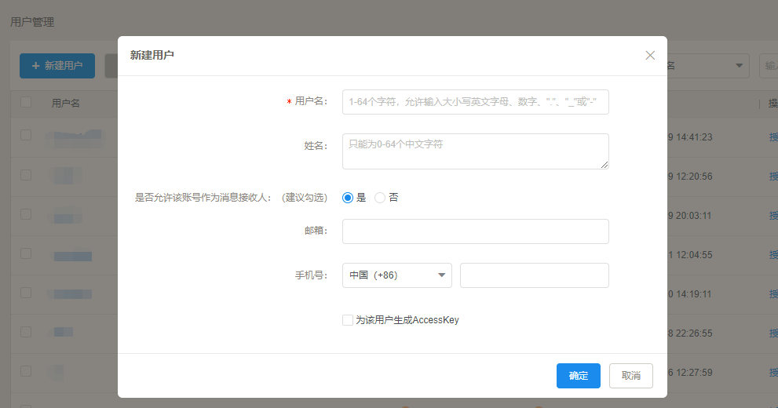Enable 为该用户生成AccessKey checkbox
778x408 pixels.
[x=348, y=320]
